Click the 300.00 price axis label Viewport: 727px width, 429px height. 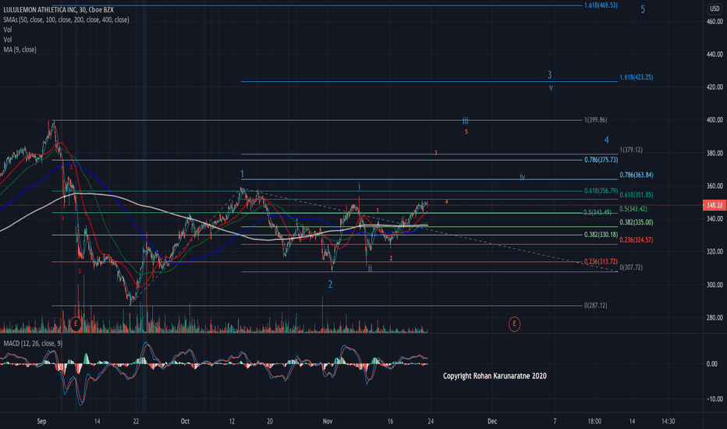(715, 285)
